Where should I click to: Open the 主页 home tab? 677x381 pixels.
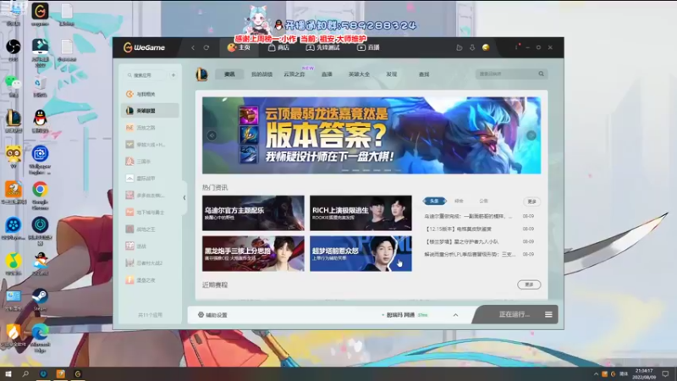[239, 47]
